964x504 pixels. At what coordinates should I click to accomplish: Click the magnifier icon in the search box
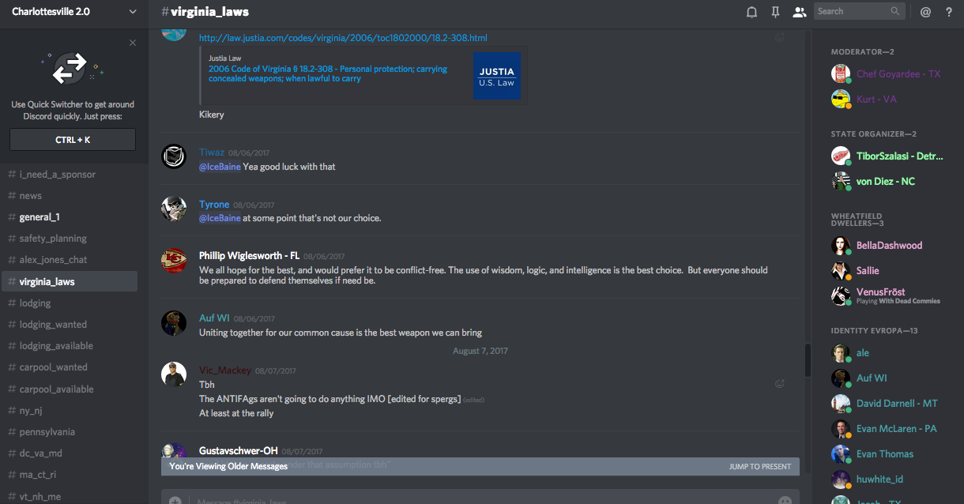pyautogui.click(x=895, y=11)
